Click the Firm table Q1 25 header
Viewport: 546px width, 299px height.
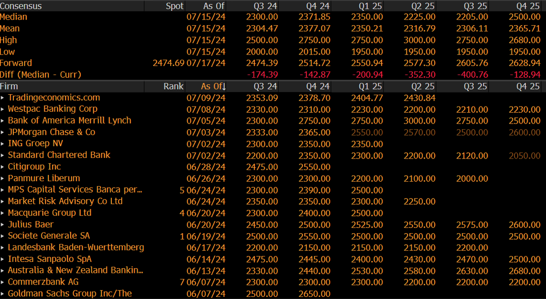click(371, 86)
